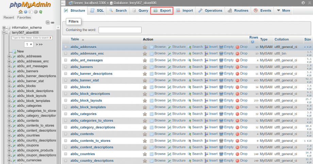Check the ab0u_ant_messages row checkbox
This screenshot has width=313, height=164.
pos(66,60)
